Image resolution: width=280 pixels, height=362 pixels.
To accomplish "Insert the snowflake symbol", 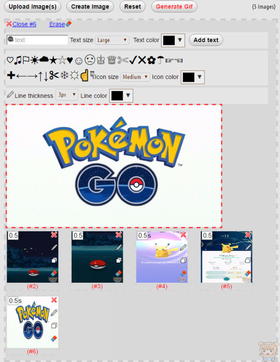I will click(x=64, y=75).
